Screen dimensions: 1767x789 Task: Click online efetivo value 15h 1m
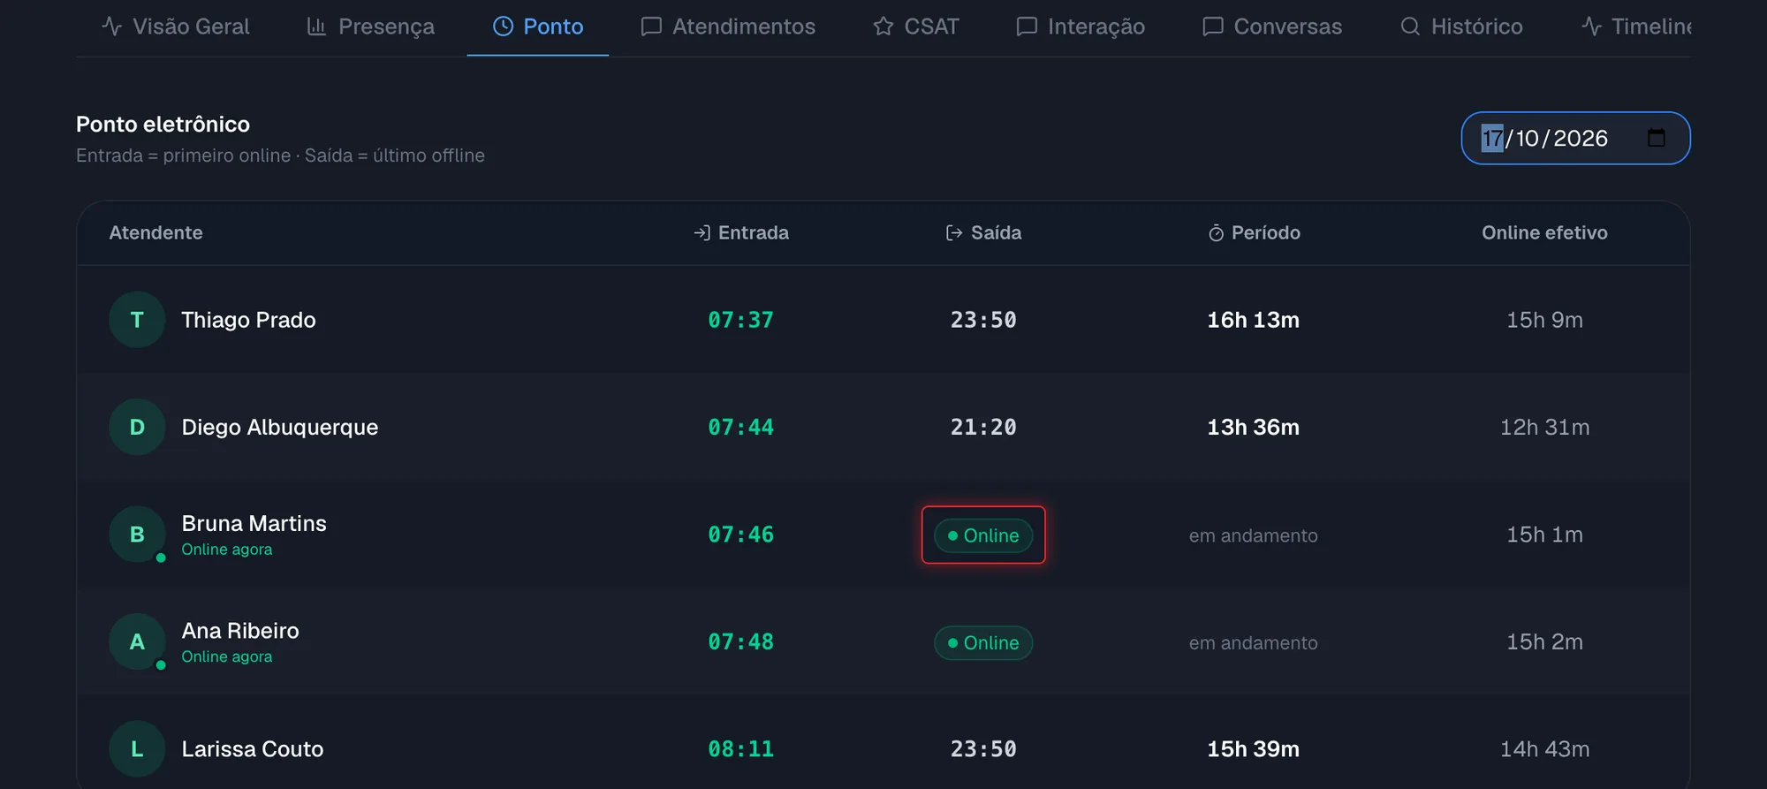(x=1544, y=535)
